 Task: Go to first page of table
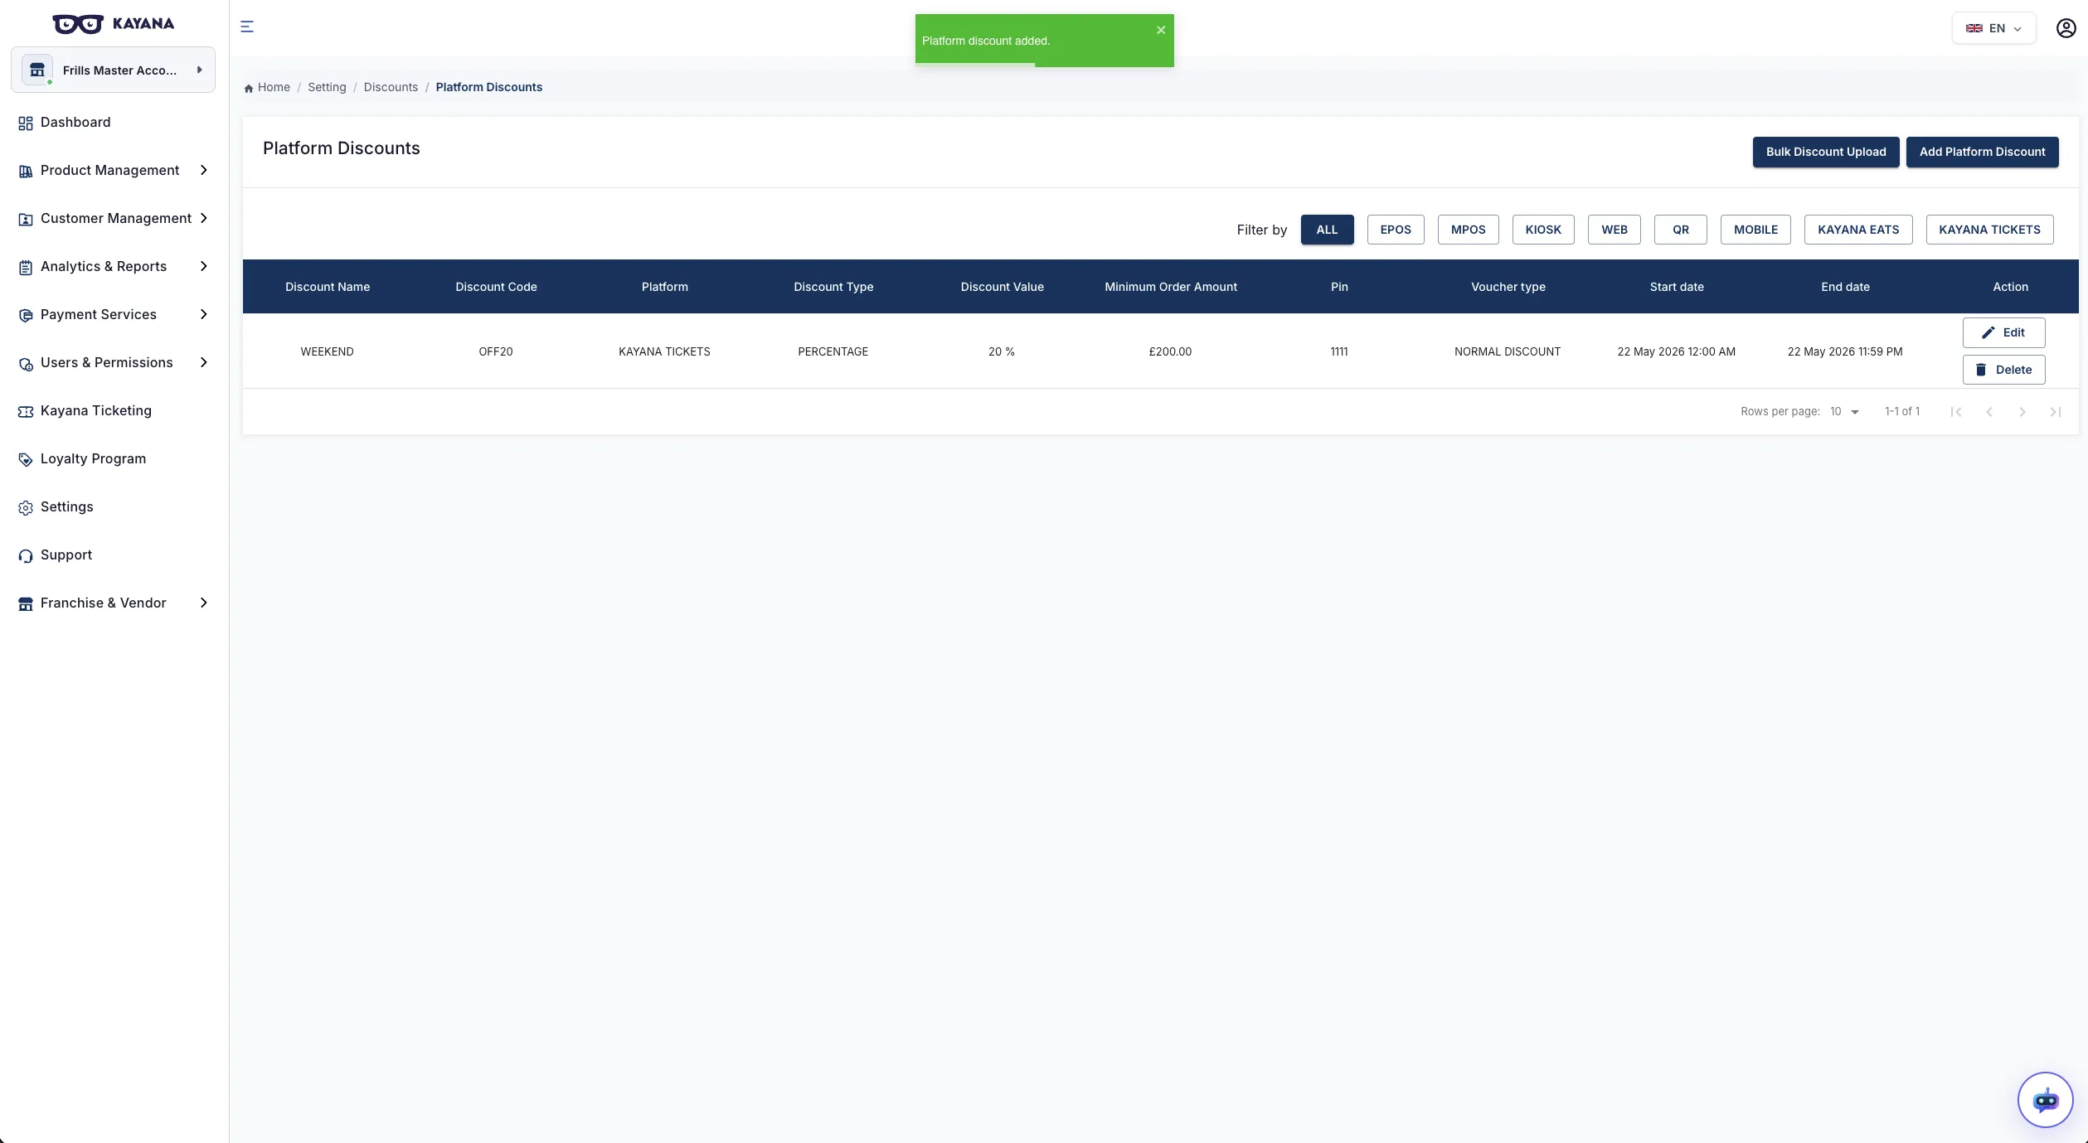1956,412
